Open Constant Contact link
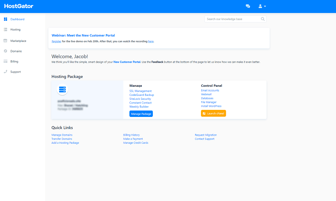The image size is (336, 201). pyautogui.click(x=140, y=103)
